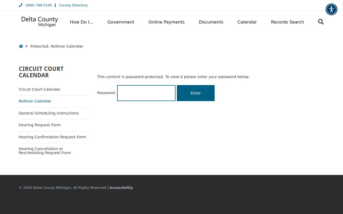Open Hearing Confirmation Request Form link
Viewport: 343px width, 214px height.
pyautogui.click(x=53, y=137)
